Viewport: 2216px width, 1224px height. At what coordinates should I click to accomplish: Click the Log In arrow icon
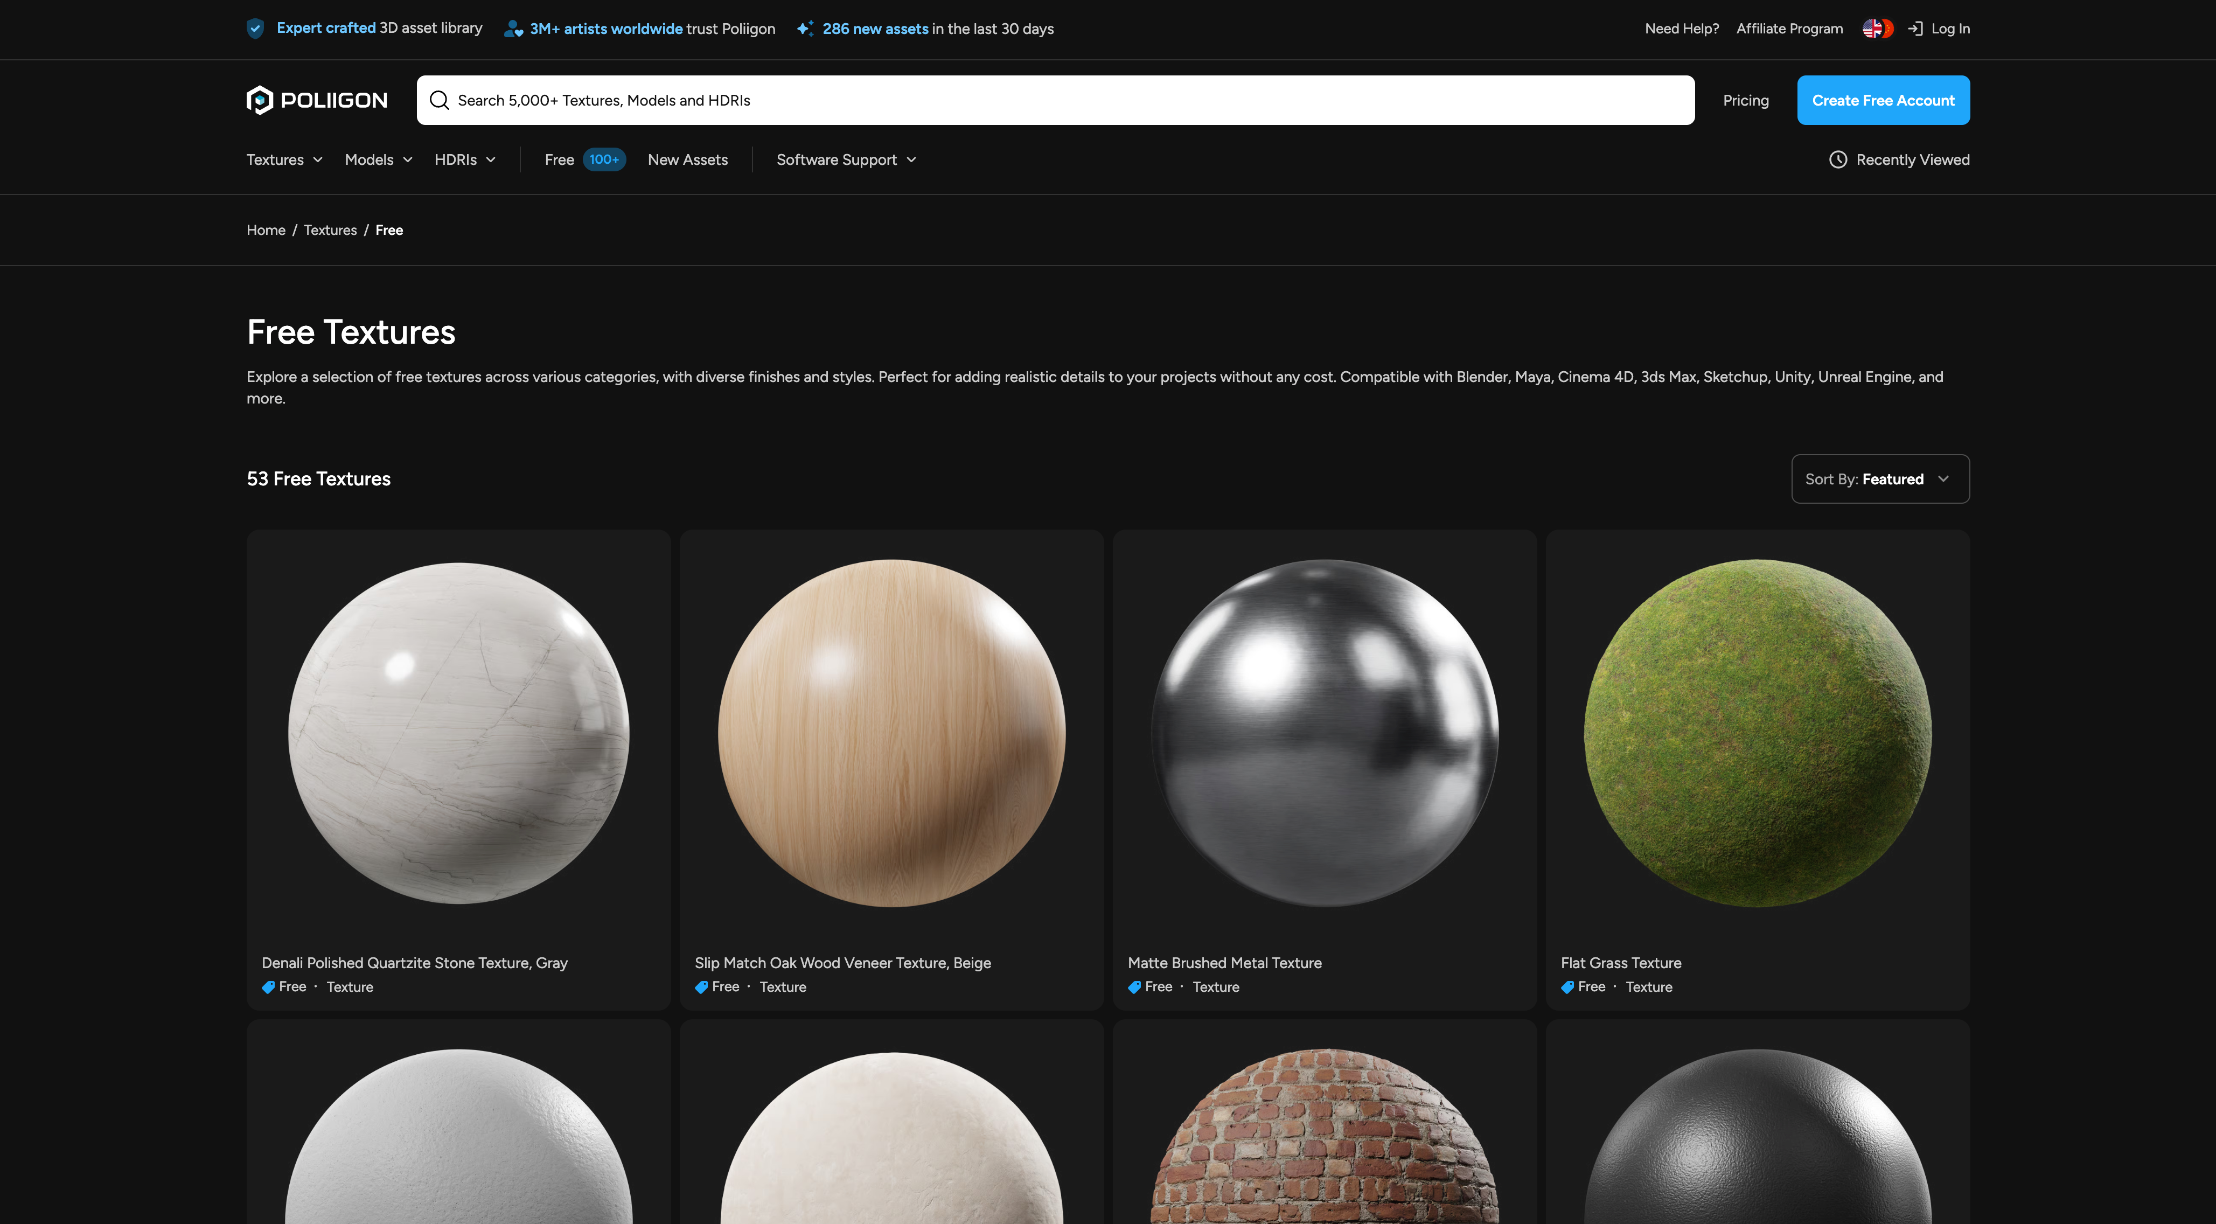click(x=1915, y=29)
